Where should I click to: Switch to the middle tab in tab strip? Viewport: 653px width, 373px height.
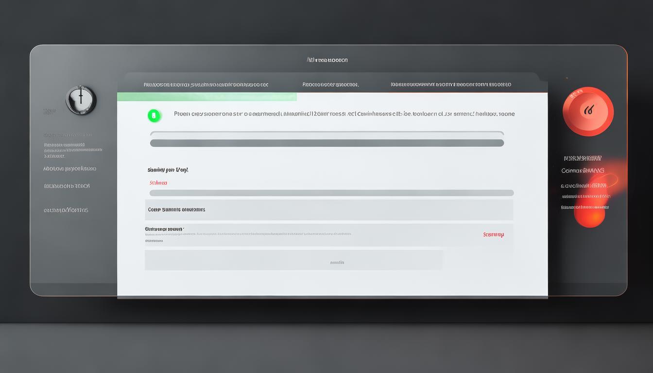click(x=330, y=85)
